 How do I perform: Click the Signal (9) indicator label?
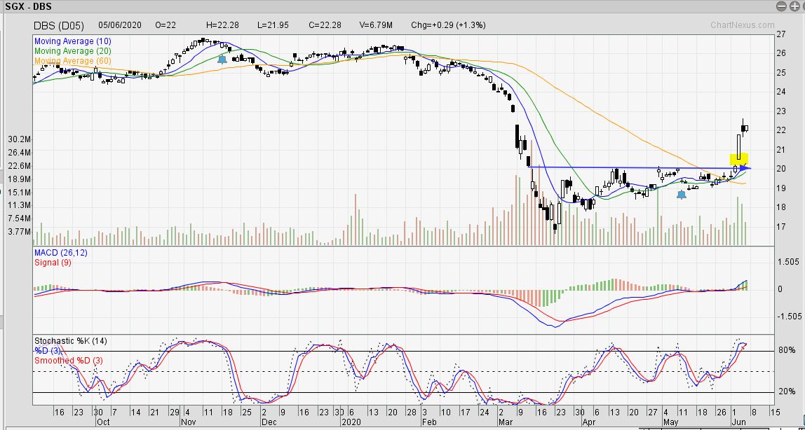pos(53,263)
